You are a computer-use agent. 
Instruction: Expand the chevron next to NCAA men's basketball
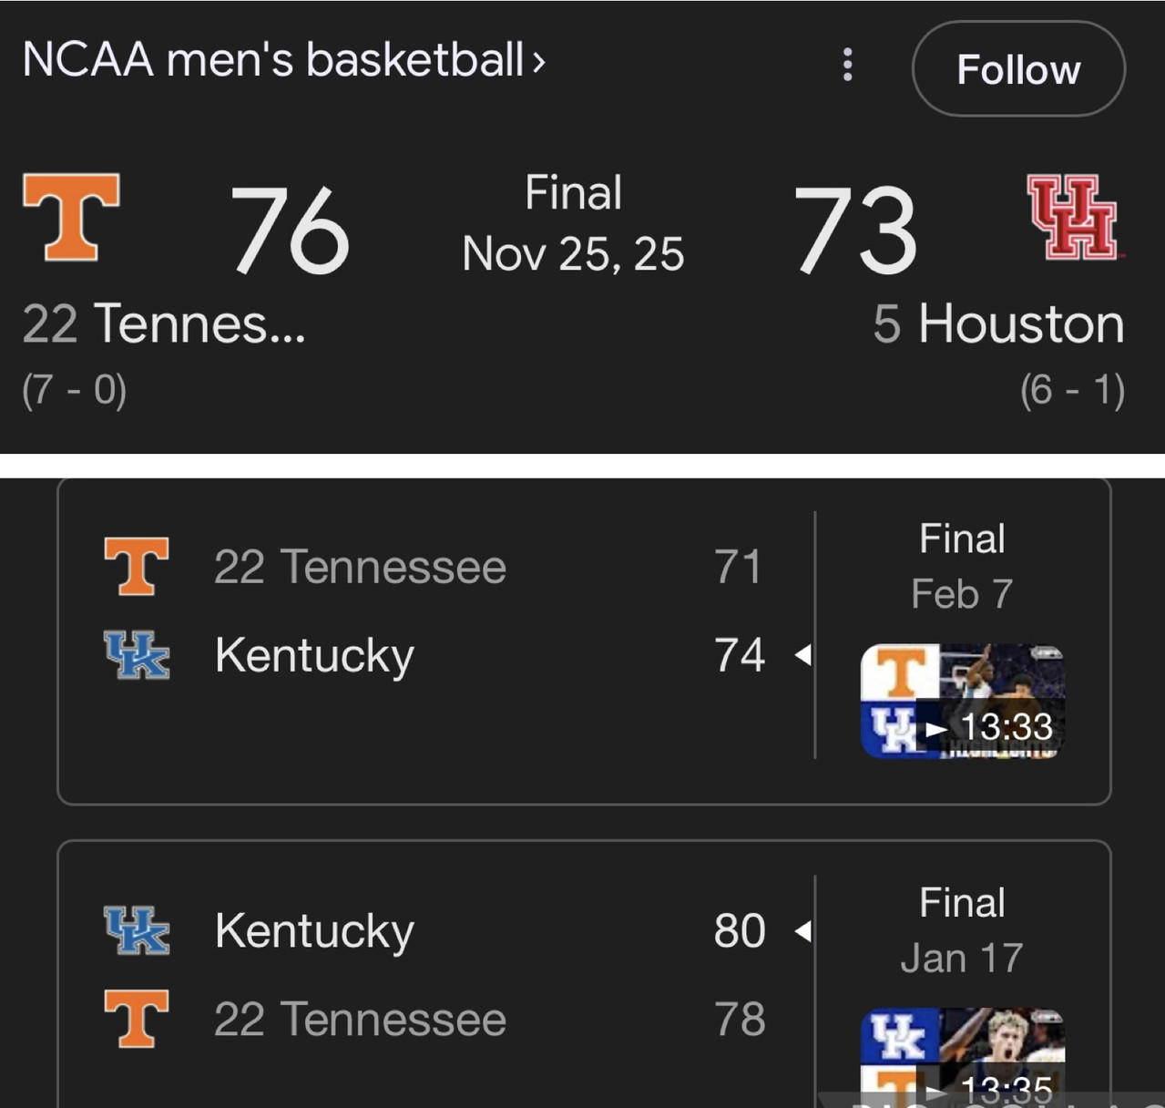(x=538, y=62)
